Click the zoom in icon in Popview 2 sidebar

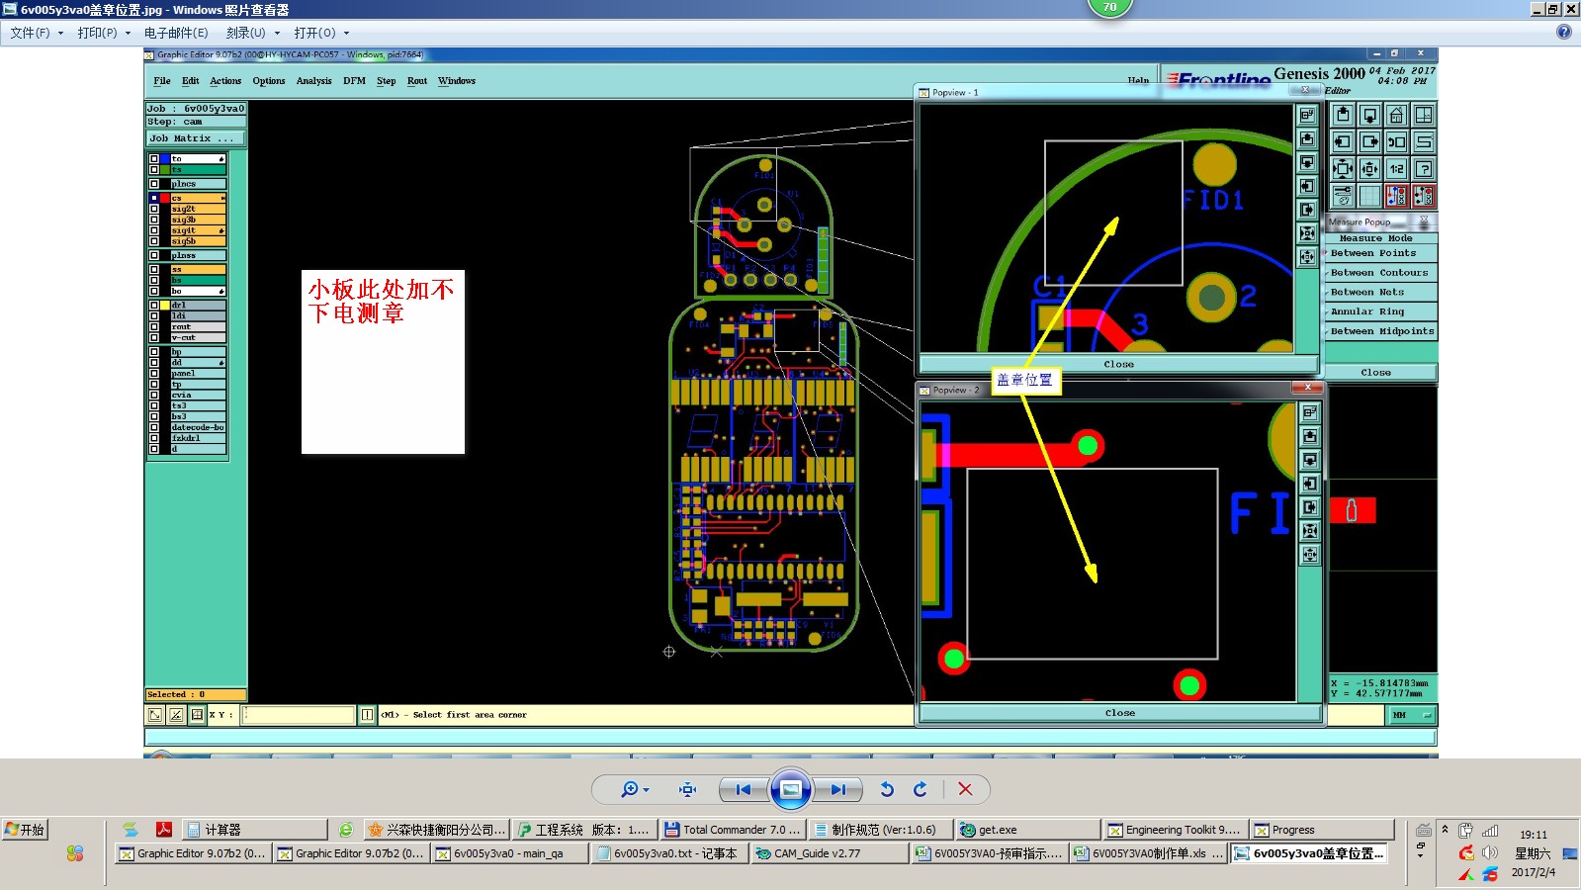coord(1310,531)
